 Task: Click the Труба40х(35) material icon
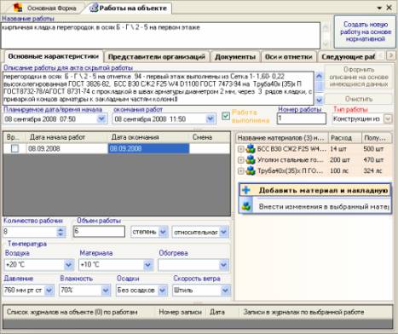(x=251, y=170)
